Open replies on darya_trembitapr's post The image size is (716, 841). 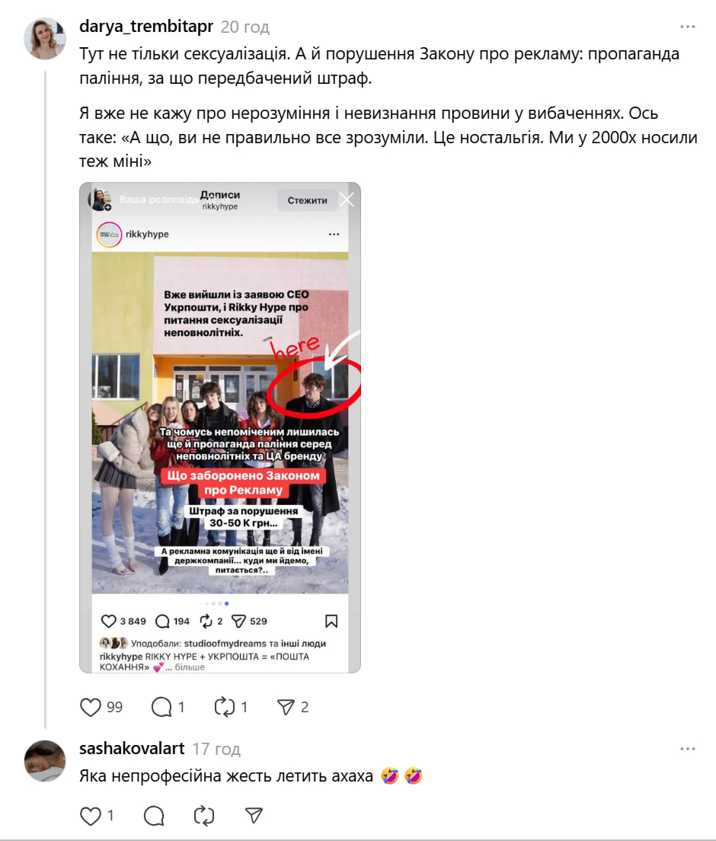[161, 707]
